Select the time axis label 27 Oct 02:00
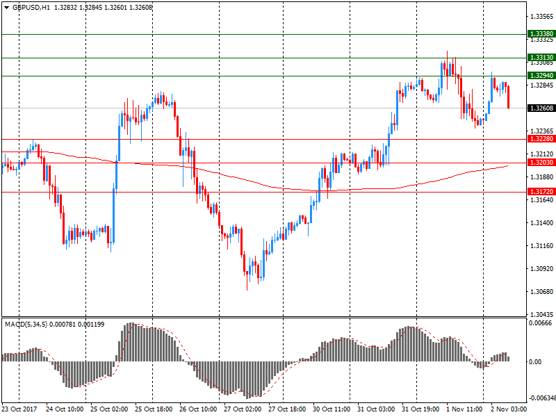Viewport: 556px width, 417px height. [x=243, y=409]
